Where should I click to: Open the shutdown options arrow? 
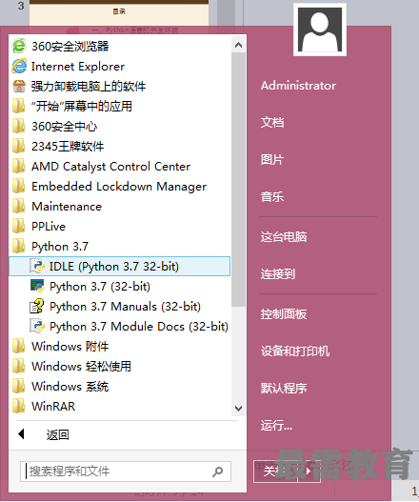click(x=309, y=471)
